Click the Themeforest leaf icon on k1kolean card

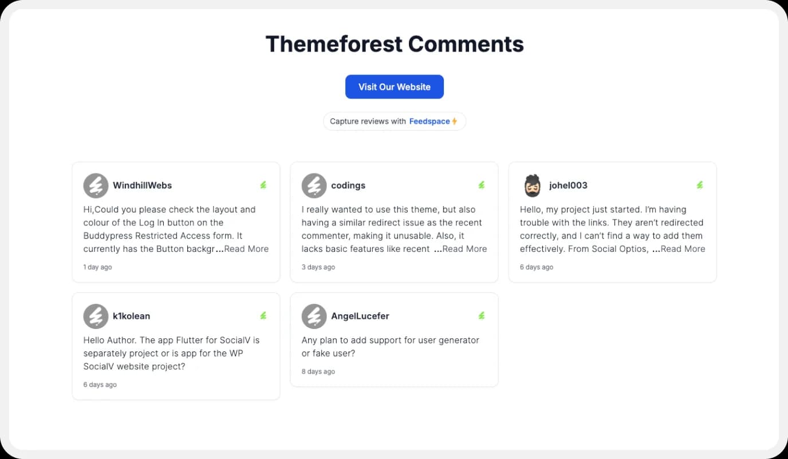tap(263, 315)
